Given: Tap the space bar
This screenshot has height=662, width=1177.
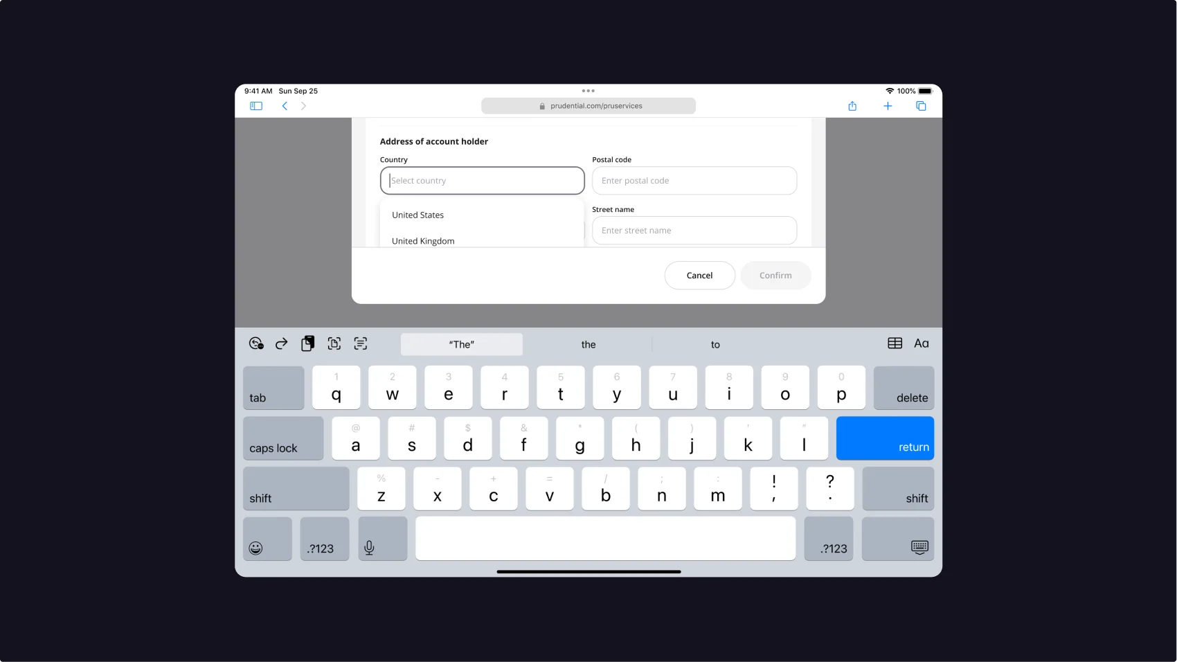Looking at the screenshot, I should pos(606,539).
